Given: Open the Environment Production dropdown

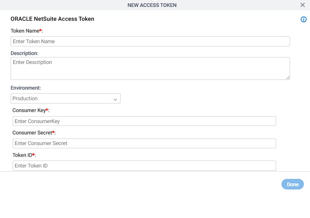Looking at the screenshot, I should tap(66, 98).
